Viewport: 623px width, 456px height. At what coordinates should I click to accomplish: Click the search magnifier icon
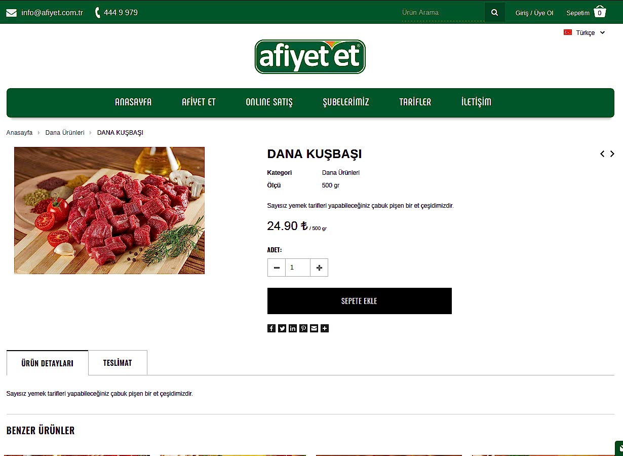[x=494, y=13]
